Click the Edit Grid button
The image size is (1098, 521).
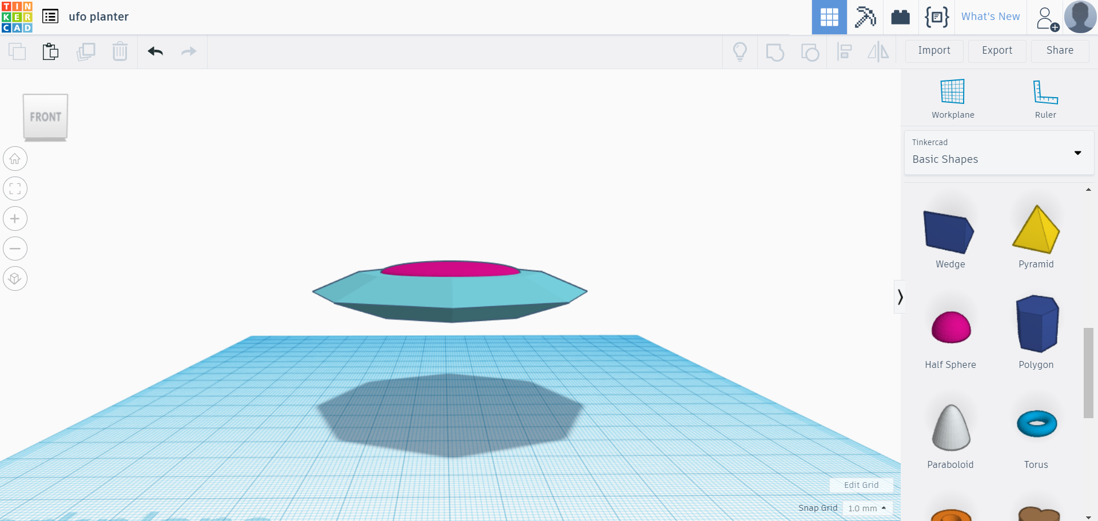(x=861, y=485)
